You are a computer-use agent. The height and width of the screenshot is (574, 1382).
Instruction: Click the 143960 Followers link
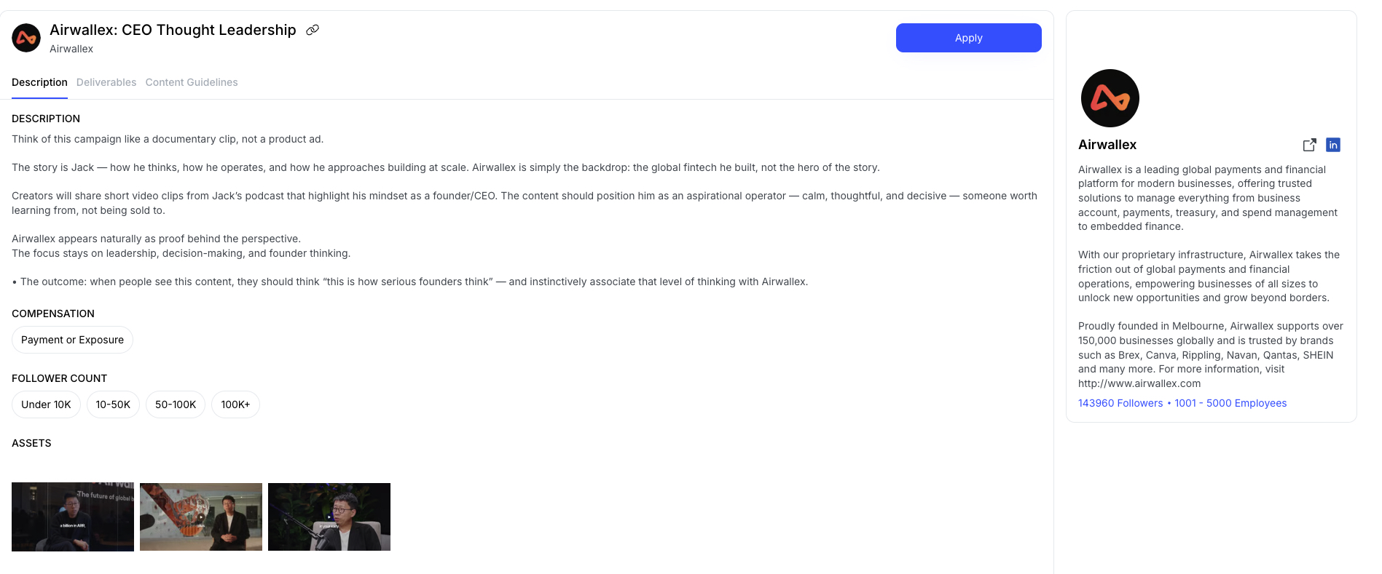[x=1120, y=403]
